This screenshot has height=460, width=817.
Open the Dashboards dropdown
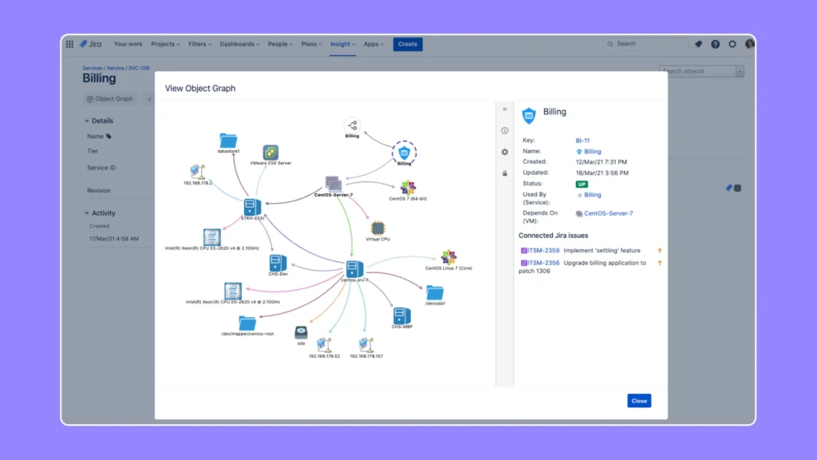click(239, 44)
